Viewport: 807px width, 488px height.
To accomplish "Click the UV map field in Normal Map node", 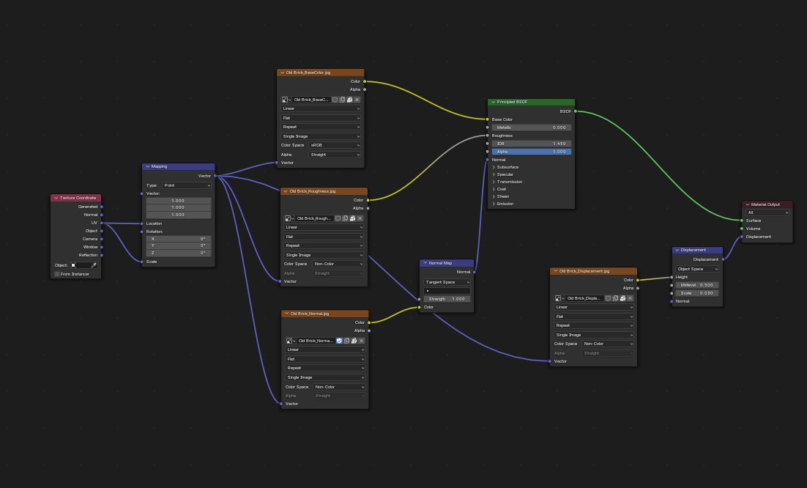I will (x=447, y=291).
